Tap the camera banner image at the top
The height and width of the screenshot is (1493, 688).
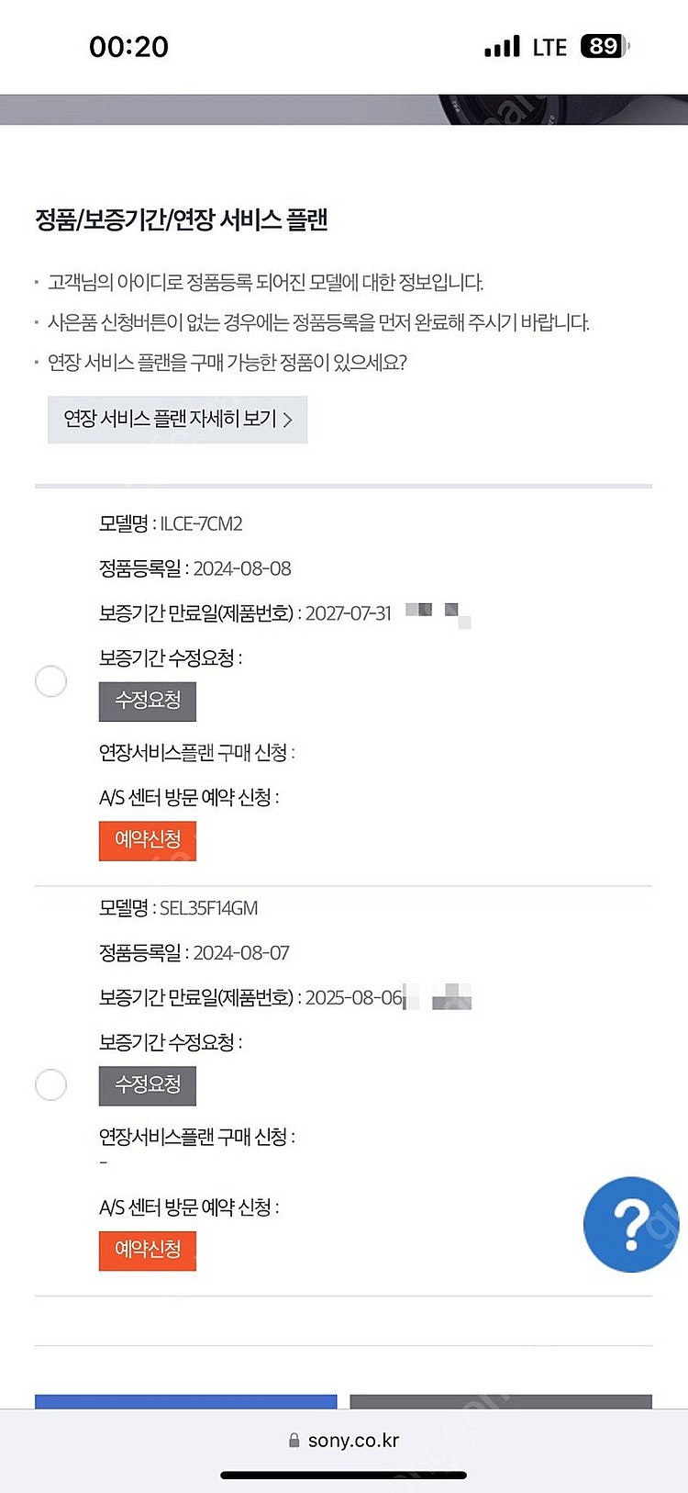(344, 109)
